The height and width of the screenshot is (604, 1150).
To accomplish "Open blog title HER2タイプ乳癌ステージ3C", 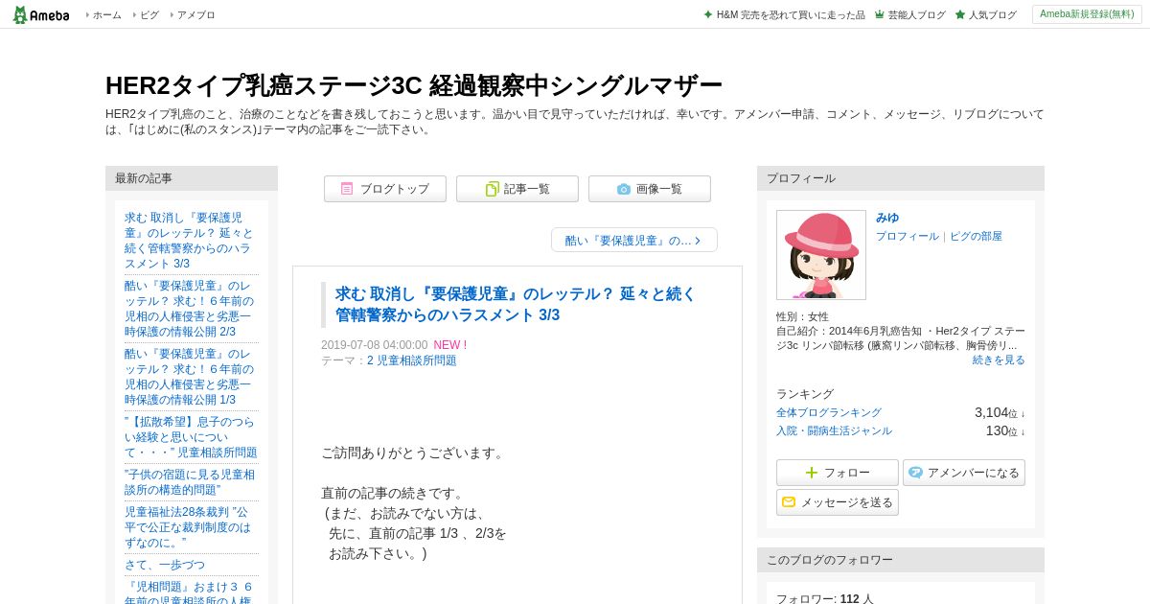I will (413, 85).
